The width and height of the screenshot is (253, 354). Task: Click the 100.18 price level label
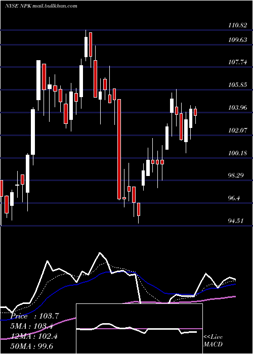coord(237,153)
